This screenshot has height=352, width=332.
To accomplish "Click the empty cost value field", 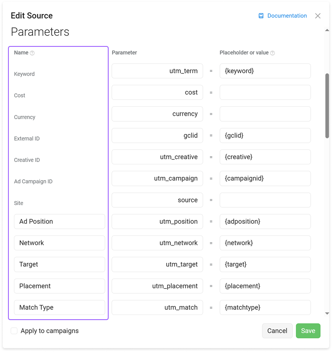I will click(x=265, y=92).
